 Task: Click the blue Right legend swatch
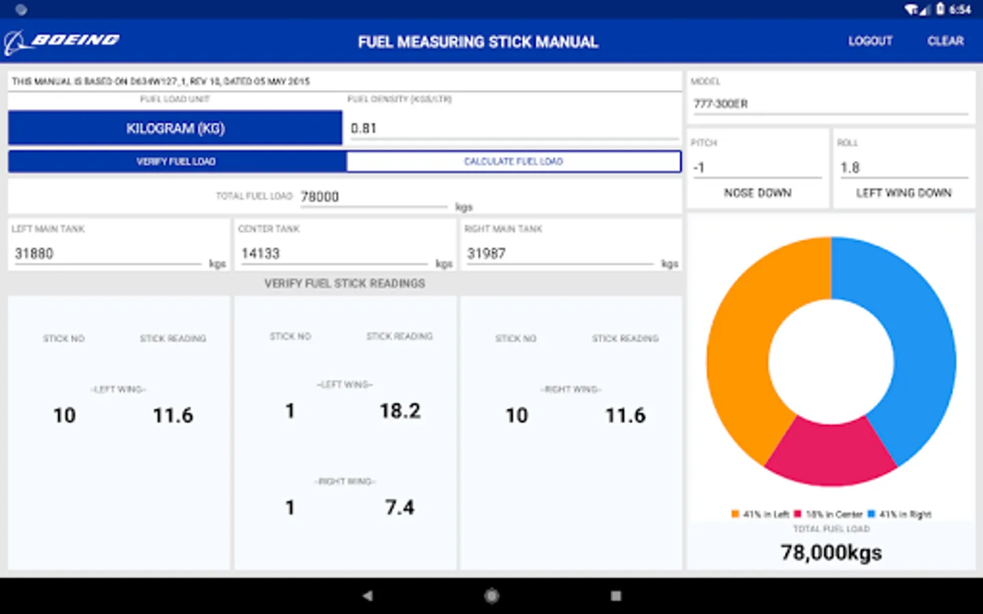pos(871,514)
